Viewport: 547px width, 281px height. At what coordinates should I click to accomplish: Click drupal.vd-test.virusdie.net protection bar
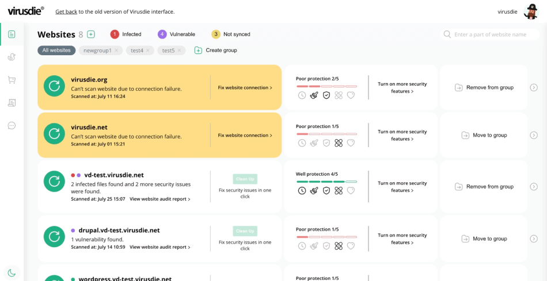pyautogui.click(x=327, y=237)
